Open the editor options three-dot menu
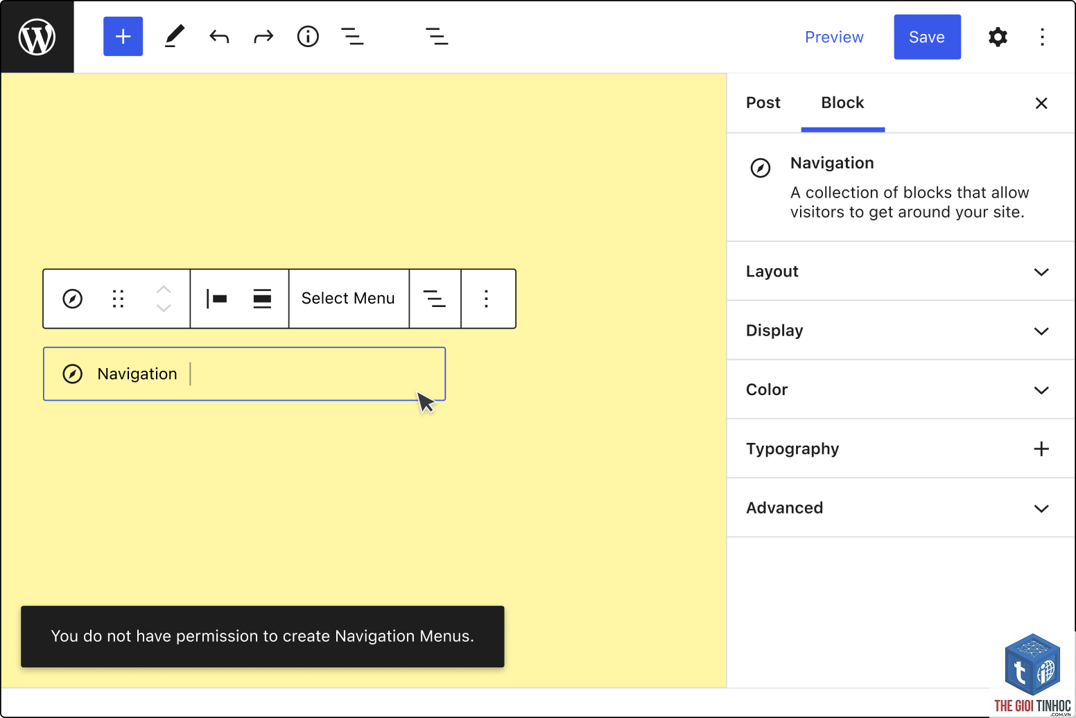 1042,37
